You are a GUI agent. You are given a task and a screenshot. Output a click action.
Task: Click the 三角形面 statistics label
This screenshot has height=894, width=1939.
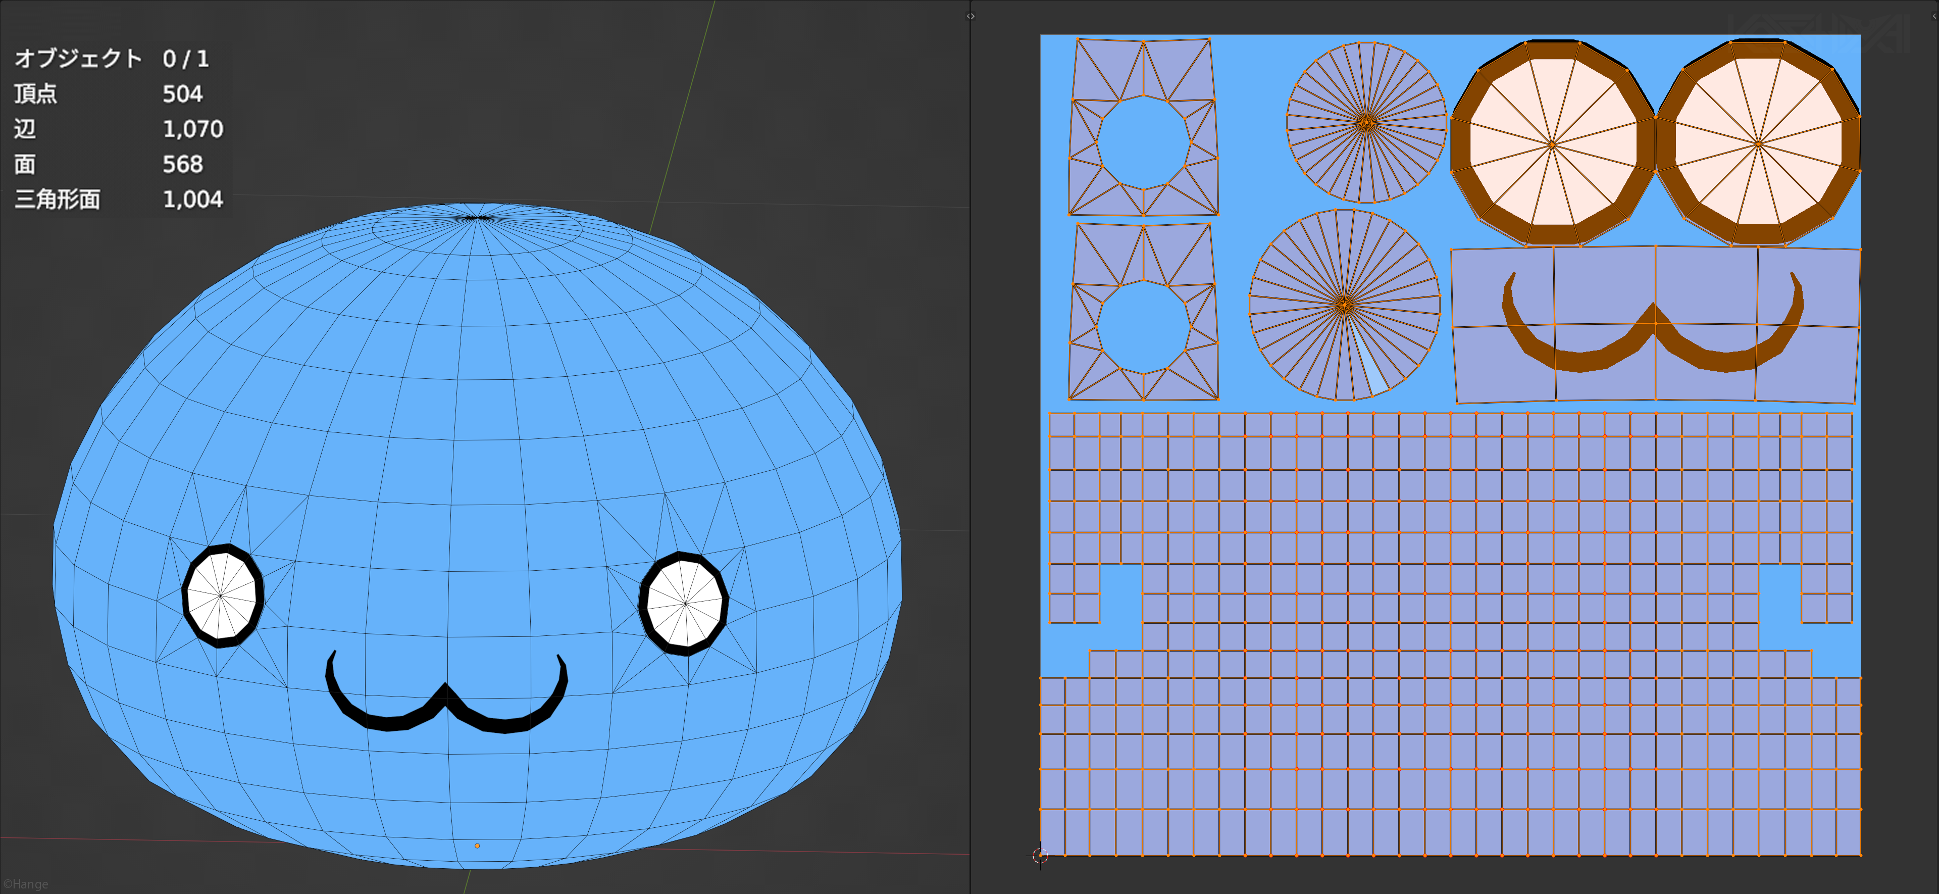point(57,200)
